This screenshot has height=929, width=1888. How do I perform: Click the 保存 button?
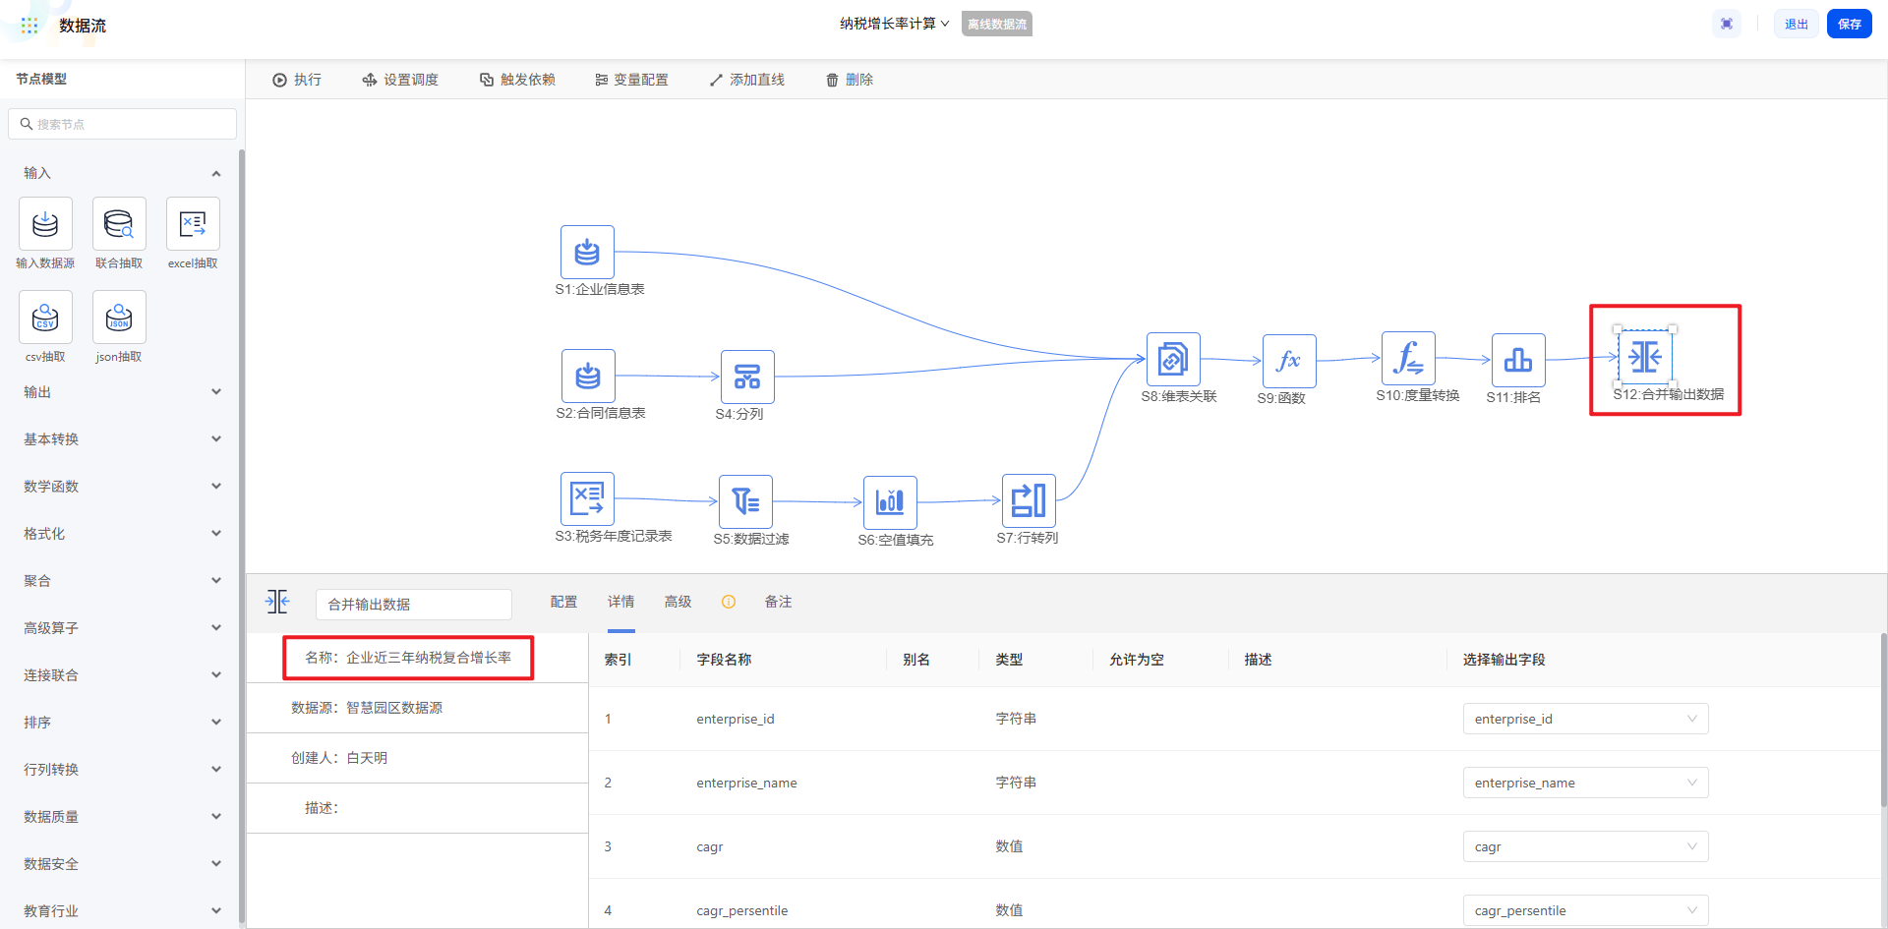(x=1849, y=25)
